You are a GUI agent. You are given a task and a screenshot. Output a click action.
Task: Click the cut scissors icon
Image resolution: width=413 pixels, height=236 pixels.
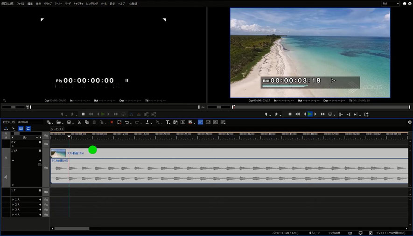click(79, 122)
